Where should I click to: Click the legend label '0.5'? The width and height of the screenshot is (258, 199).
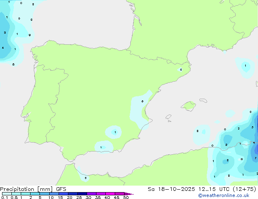(14, 197)
